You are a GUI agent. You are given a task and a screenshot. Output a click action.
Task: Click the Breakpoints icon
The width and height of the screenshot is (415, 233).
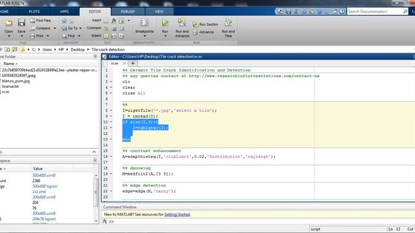[145, 23]
